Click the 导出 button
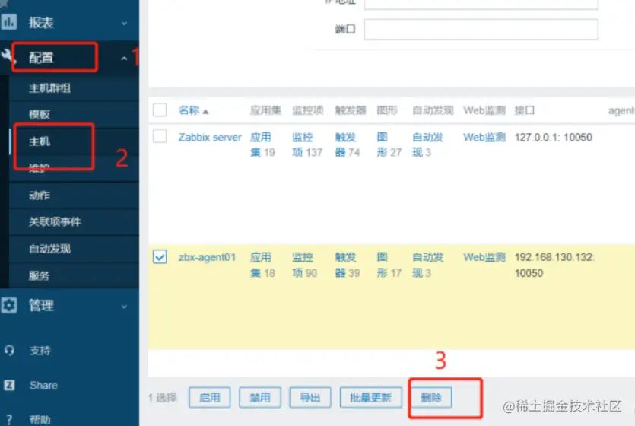This screenshot has height=426, width=635. [x=310, y=397]
